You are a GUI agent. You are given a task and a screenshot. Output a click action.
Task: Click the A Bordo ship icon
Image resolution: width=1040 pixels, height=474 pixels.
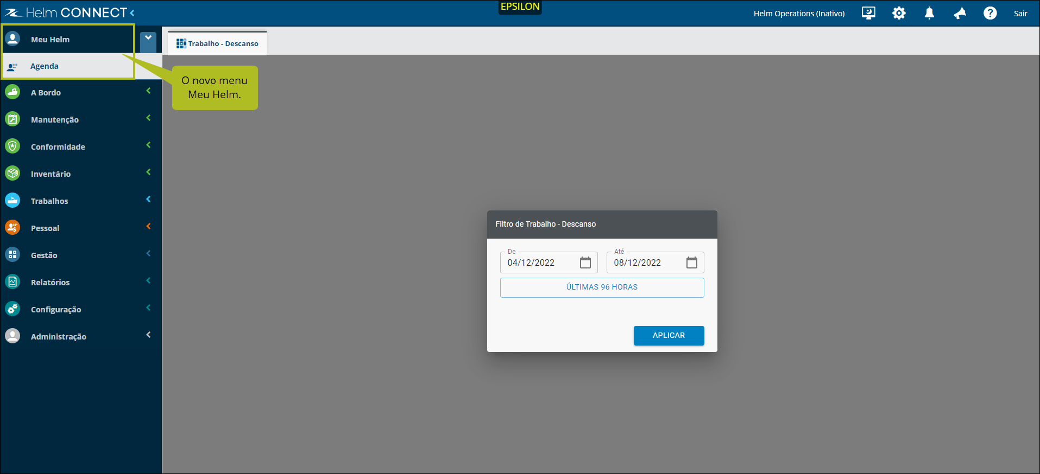(12, 92)
